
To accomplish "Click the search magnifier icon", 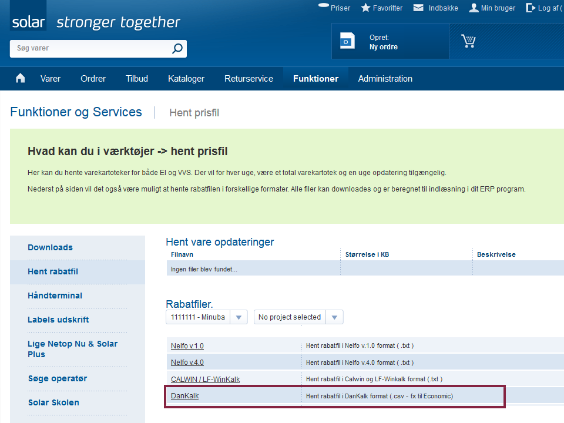I will pyautogui.click(x=177, y=48).
